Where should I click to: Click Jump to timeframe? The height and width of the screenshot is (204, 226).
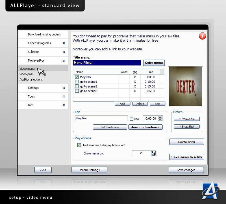pos(145,127)
